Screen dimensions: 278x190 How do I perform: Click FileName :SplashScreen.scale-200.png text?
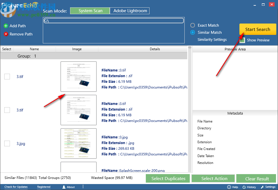pyautogui.click(x=133, y=170)
